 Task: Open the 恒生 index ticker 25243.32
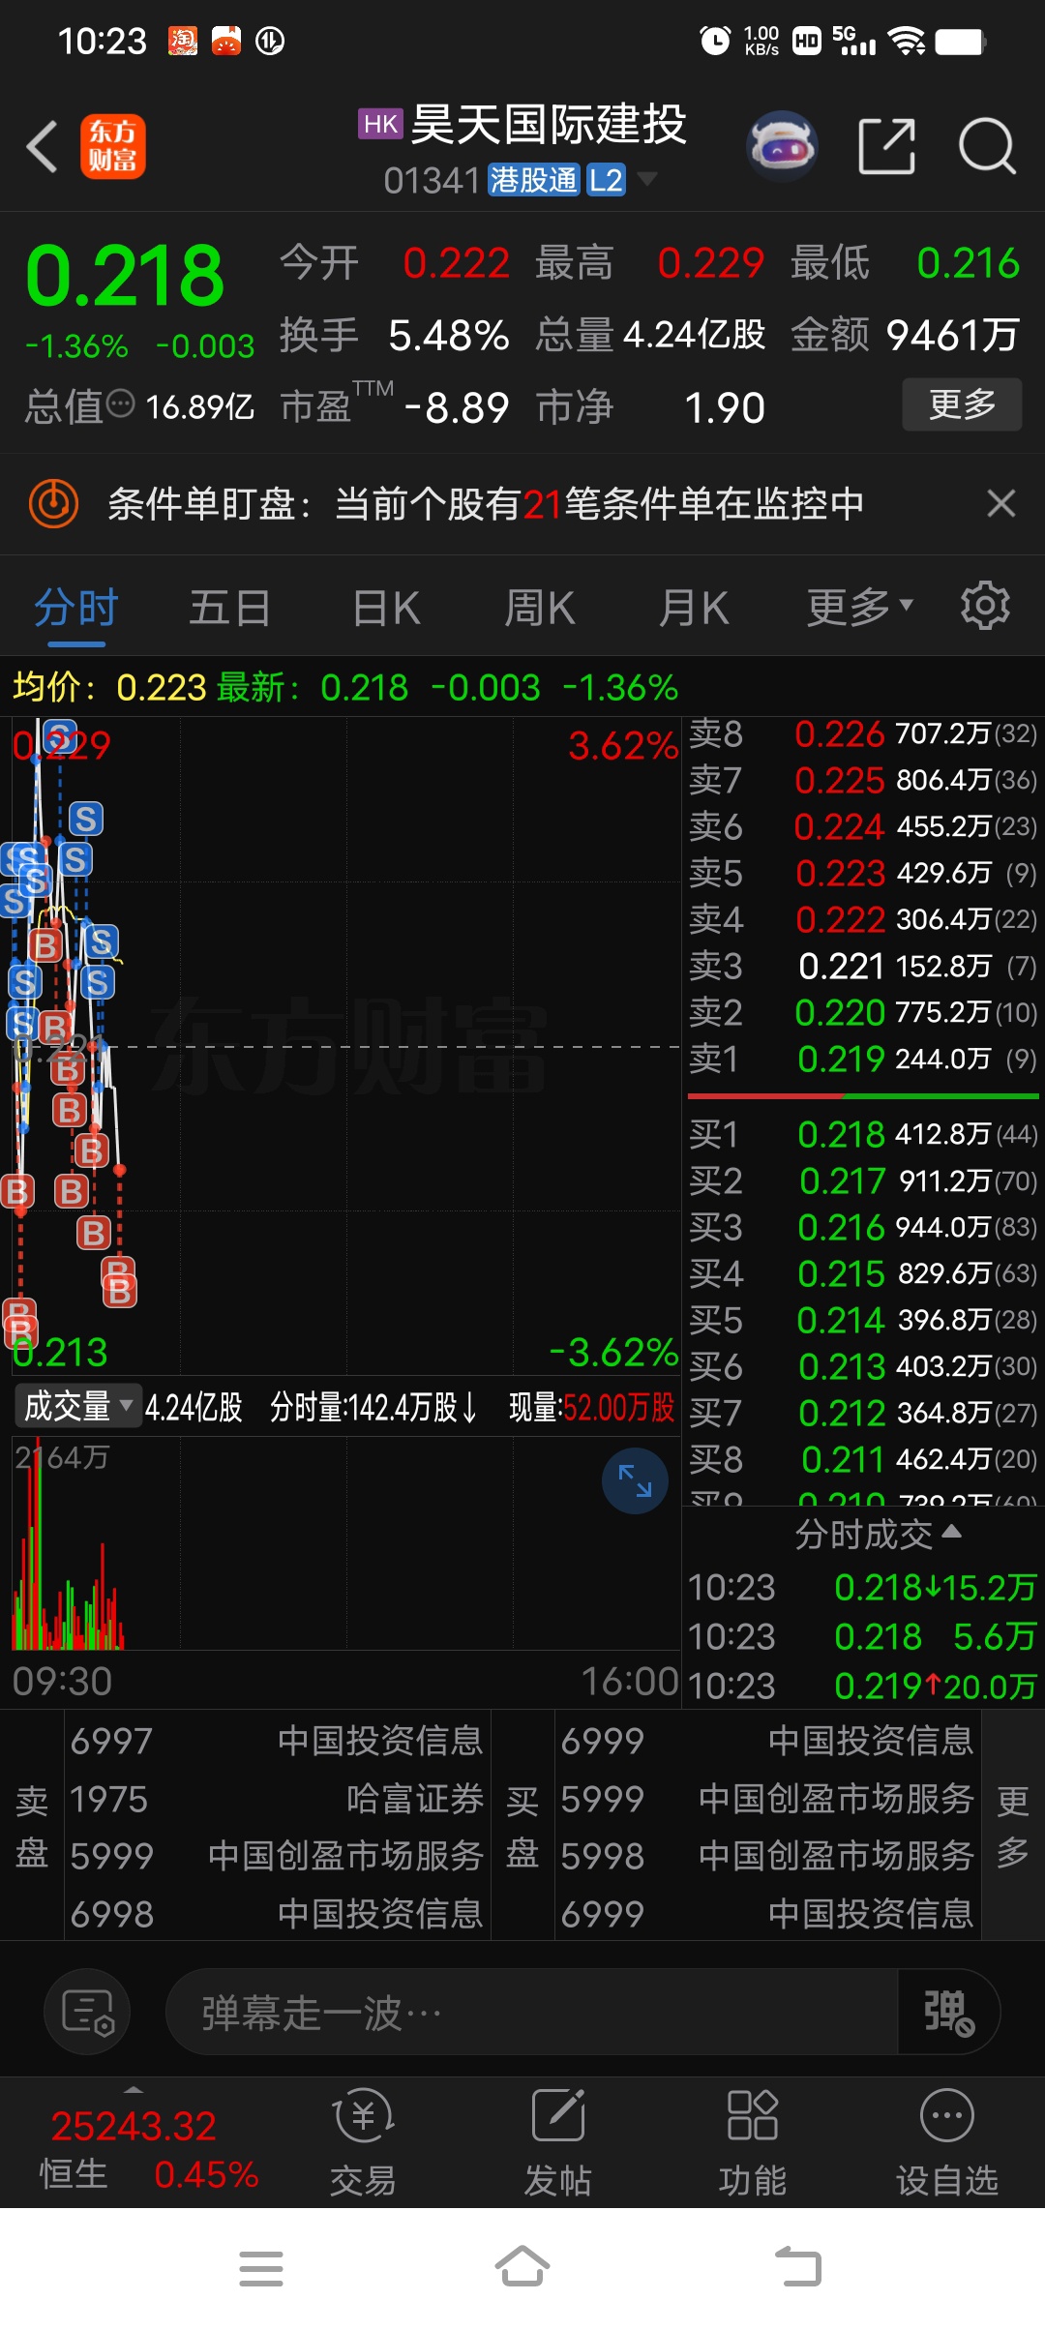[x=134, y=2126]
